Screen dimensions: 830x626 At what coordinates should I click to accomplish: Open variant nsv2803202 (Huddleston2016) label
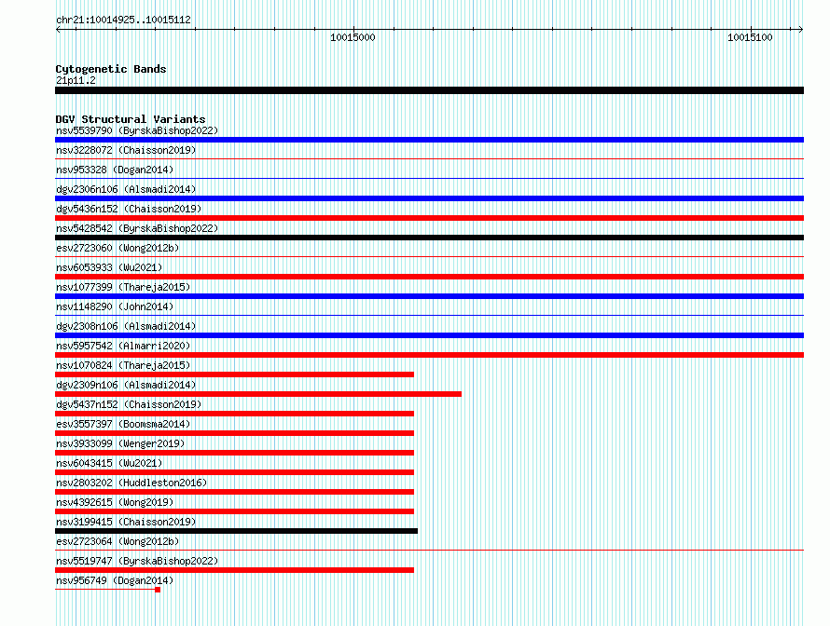131,483
